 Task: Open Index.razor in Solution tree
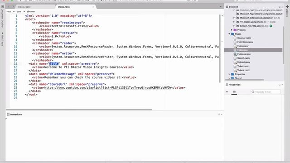tap(243, 46)
